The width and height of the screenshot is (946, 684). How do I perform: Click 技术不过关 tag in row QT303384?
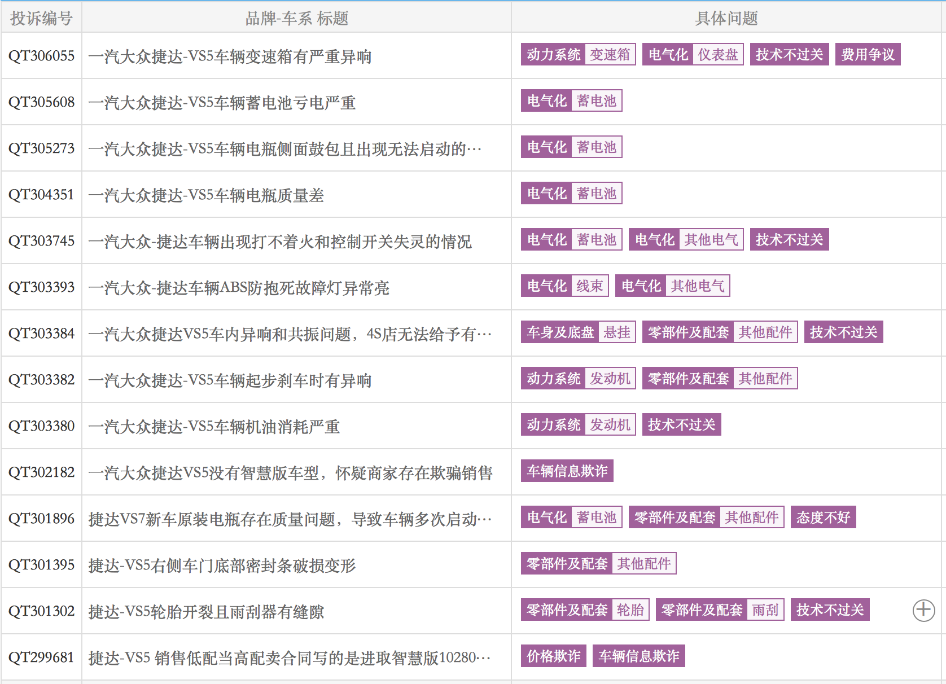pos(844,332)
